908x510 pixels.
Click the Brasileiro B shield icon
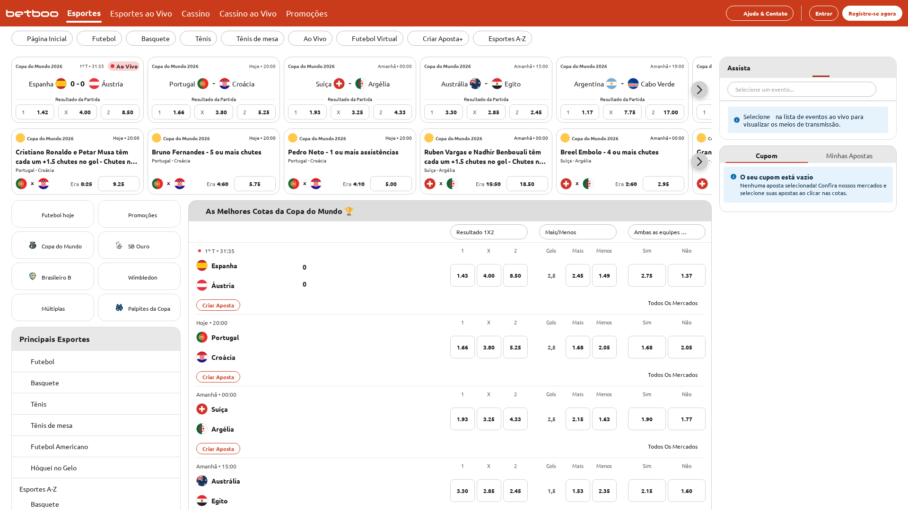coord(33,276)
